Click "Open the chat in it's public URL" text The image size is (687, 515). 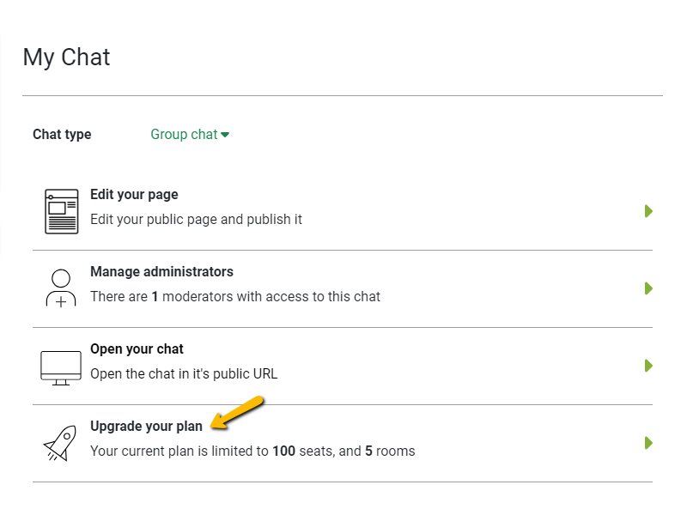(184, 374)
